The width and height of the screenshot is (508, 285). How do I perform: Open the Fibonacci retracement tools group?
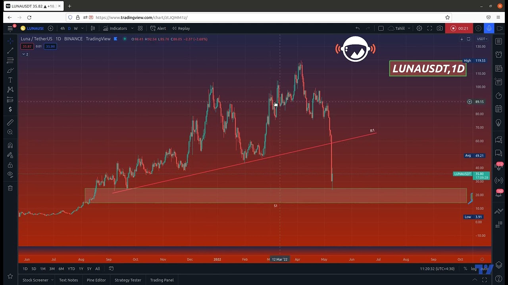tap(10, 61)
